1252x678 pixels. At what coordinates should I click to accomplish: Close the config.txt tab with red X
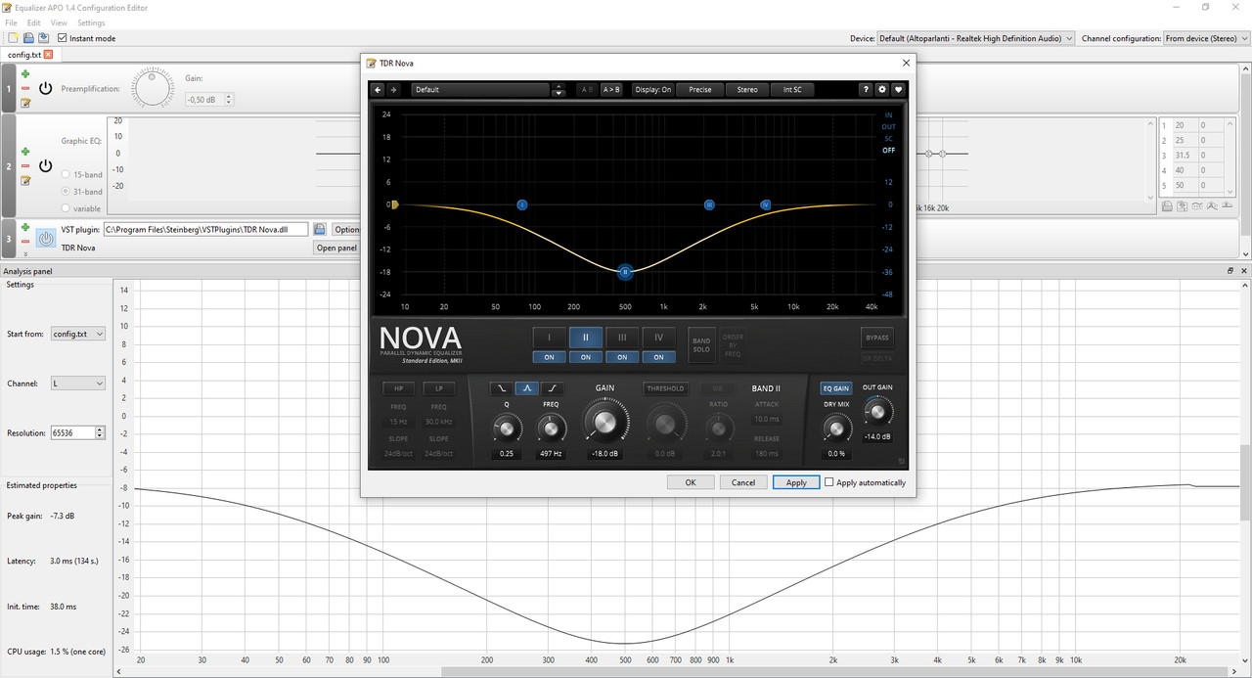pyautogui.click(x=49, y=55)
